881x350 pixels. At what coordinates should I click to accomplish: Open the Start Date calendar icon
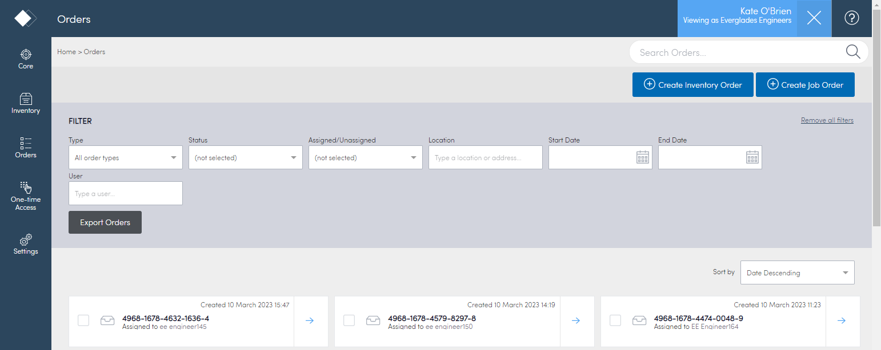tap(643, 158)
